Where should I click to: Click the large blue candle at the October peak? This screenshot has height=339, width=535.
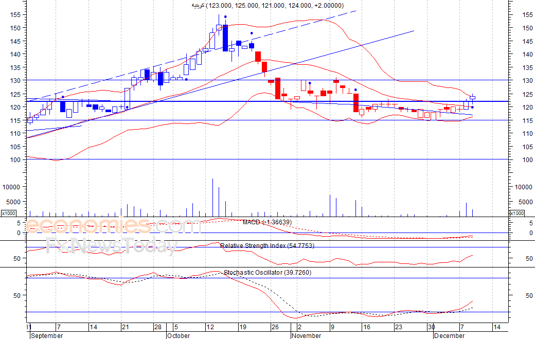pyautogui.click(x=225, y=38)
